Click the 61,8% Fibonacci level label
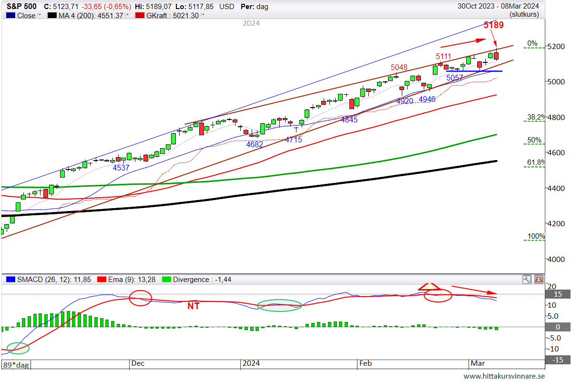Screen dimensions: 572x381 click(536, 163)
